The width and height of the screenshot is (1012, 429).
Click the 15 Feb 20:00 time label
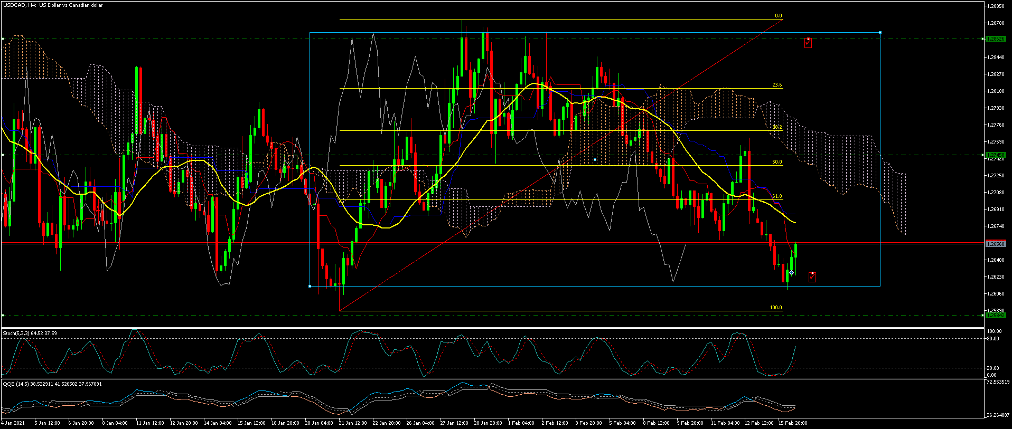click(x=792, y=423)
